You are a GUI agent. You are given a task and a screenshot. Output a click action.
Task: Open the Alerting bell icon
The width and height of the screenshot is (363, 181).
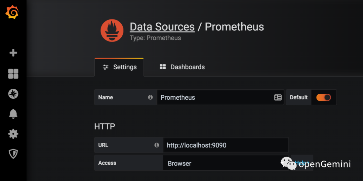click(13, 114)
